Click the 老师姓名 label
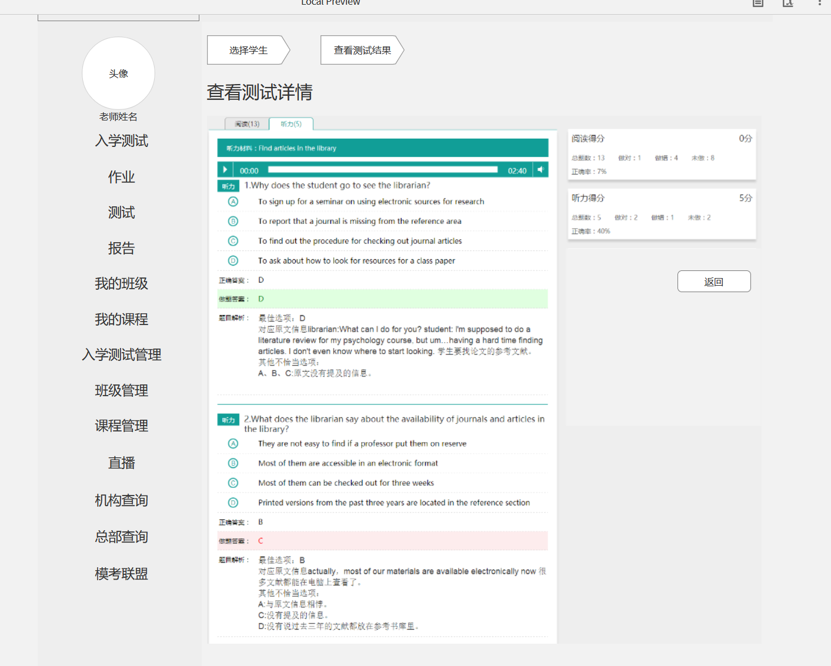The image size is (831, 666). (118, 116)
